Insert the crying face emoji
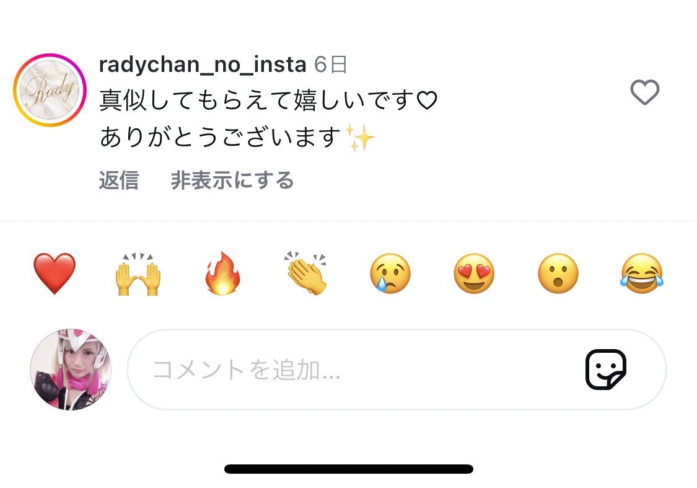The height and width of the screenshot is (488, 697). tap(390, 273)
